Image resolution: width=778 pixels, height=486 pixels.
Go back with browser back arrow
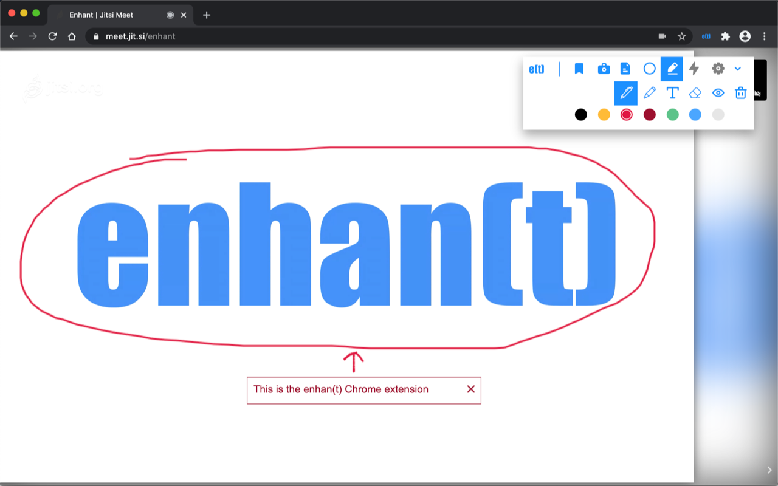(13, 36)
